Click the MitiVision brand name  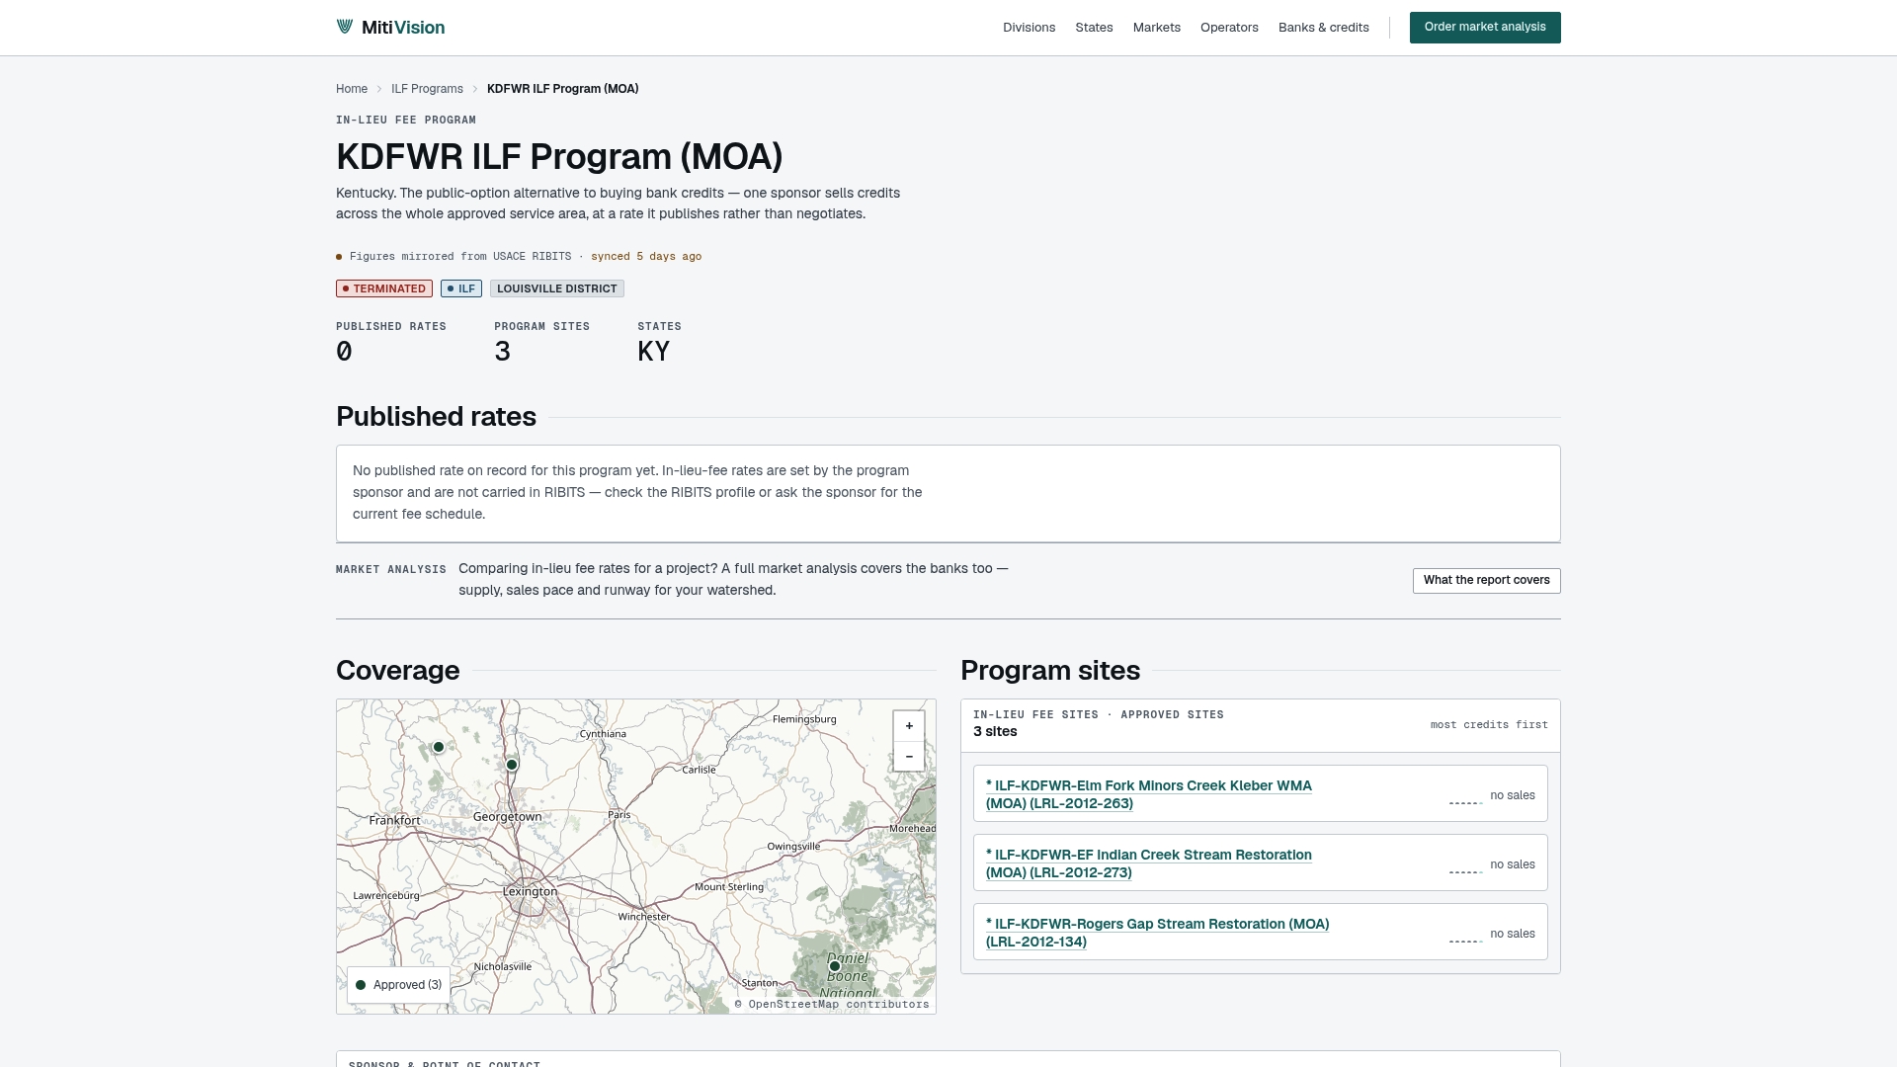click(403, 28)
